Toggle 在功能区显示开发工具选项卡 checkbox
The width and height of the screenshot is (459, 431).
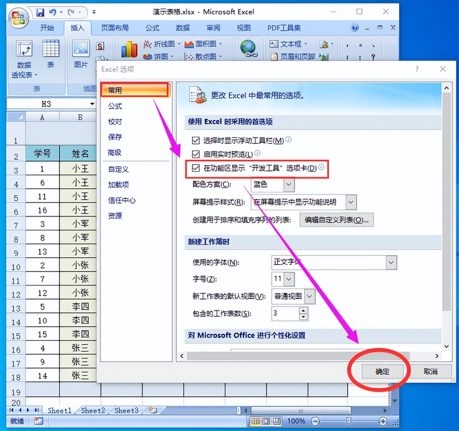196,168
